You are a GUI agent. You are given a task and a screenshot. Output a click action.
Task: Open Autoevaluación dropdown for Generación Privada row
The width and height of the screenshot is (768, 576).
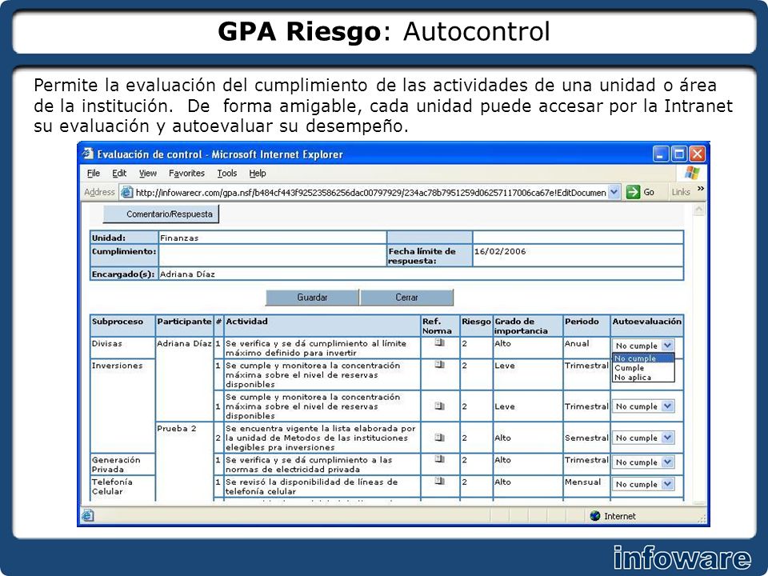(x=667, y=462)
